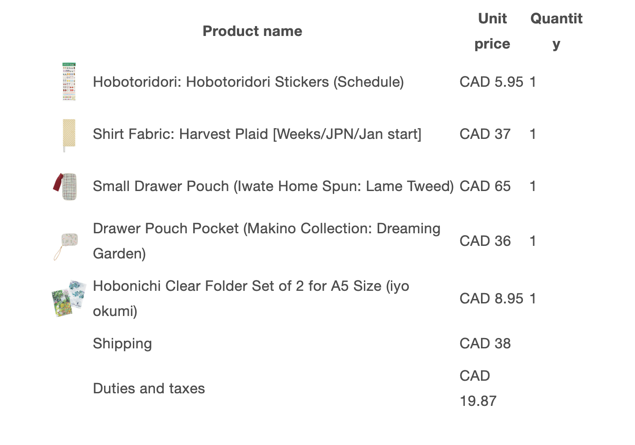635x445 pixels.
Task: Select Shirt Fabric: Harvest Plaid product name
Action: [257, 134]
